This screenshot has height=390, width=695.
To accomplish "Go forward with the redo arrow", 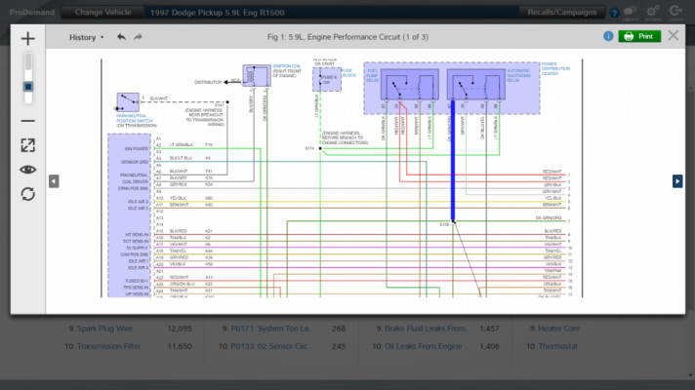I will tap(138, 37).
